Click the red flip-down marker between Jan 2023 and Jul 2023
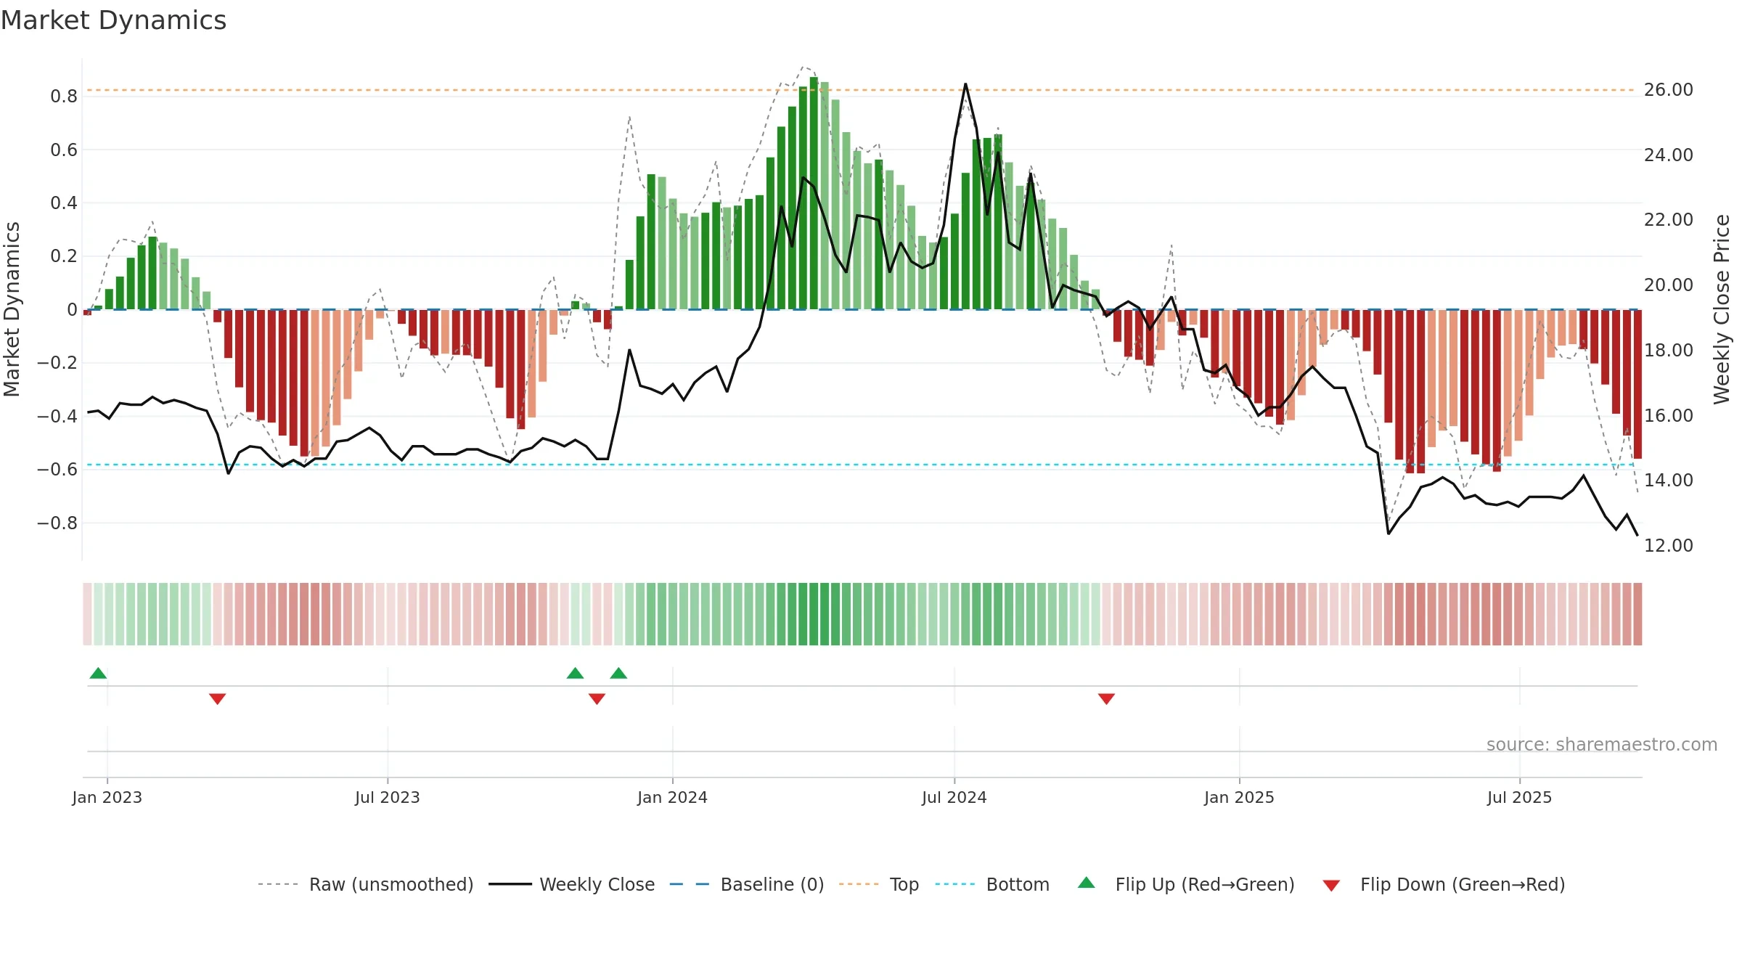 point(217,699)
